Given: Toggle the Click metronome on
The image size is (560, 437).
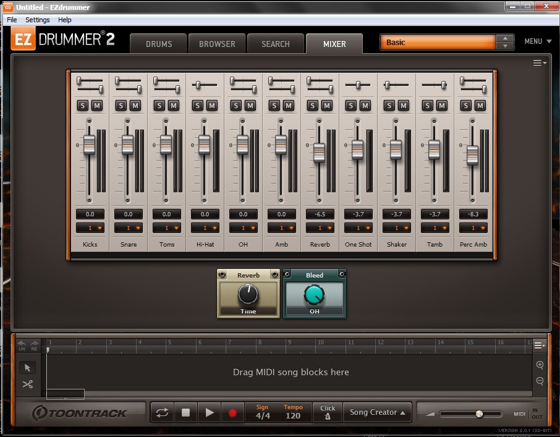Looking at the screenshot, I should pos(327,412).
